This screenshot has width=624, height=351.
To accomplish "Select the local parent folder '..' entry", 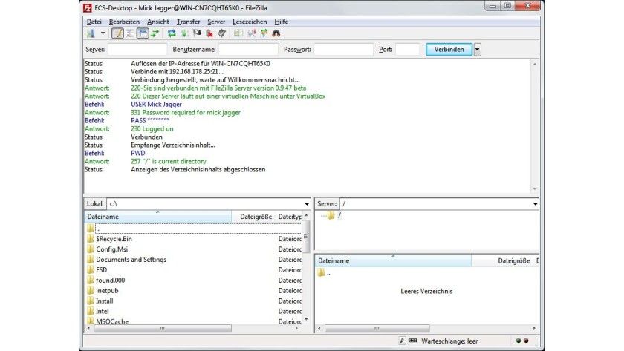I will (x=193, y=229).
